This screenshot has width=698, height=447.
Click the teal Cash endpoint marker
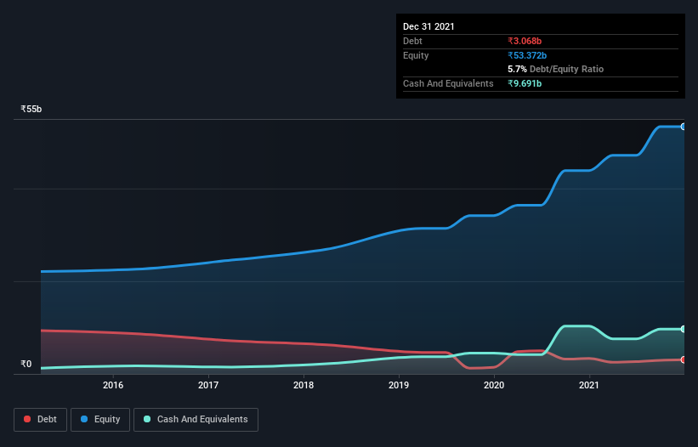(684, 329)
